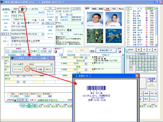
Task: Go to the previous record arrow
Action: (x=144, y=50)
